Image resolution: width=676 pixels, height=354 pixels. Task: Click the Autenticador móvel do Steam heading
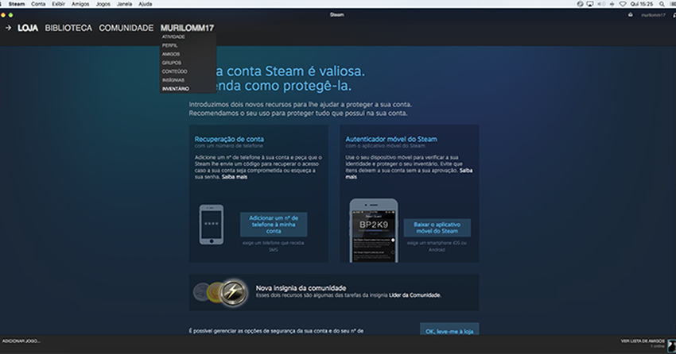[391, 139]
